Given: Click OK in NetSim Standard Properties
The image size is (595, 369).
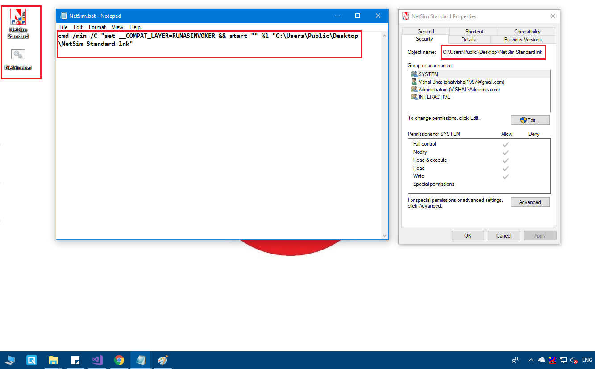Looking at the screenshot, I should [x=468, y=235].
